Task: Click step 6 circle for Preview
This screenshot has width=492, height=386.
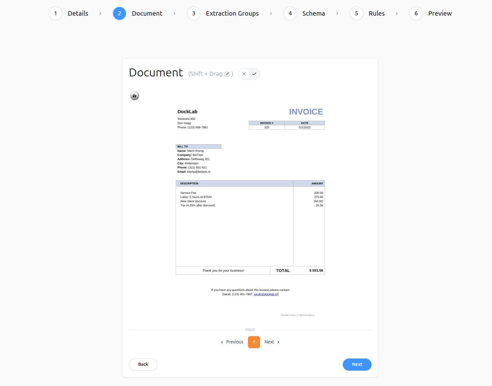Action: click(416, 13)
